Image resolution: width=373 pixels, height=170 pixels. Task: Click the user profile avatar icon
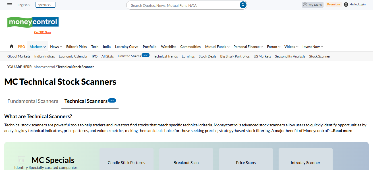(346, 5)
